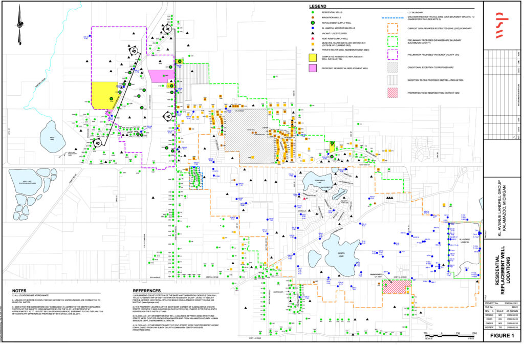Click the section marker B' hexagon

click(134, 51)
